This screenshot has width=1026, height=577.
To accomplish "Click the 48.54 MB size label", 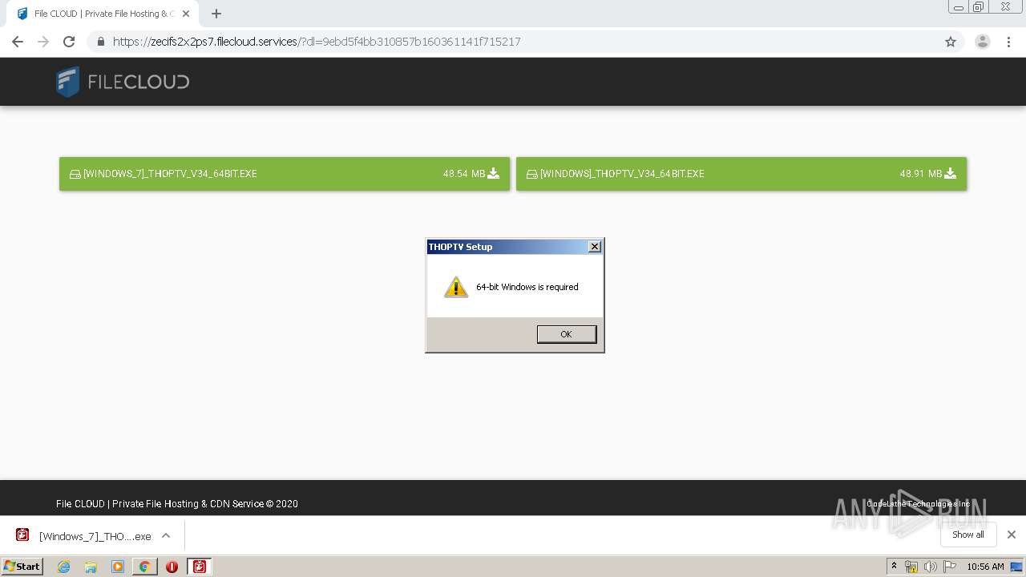I will tap(464, 174).
